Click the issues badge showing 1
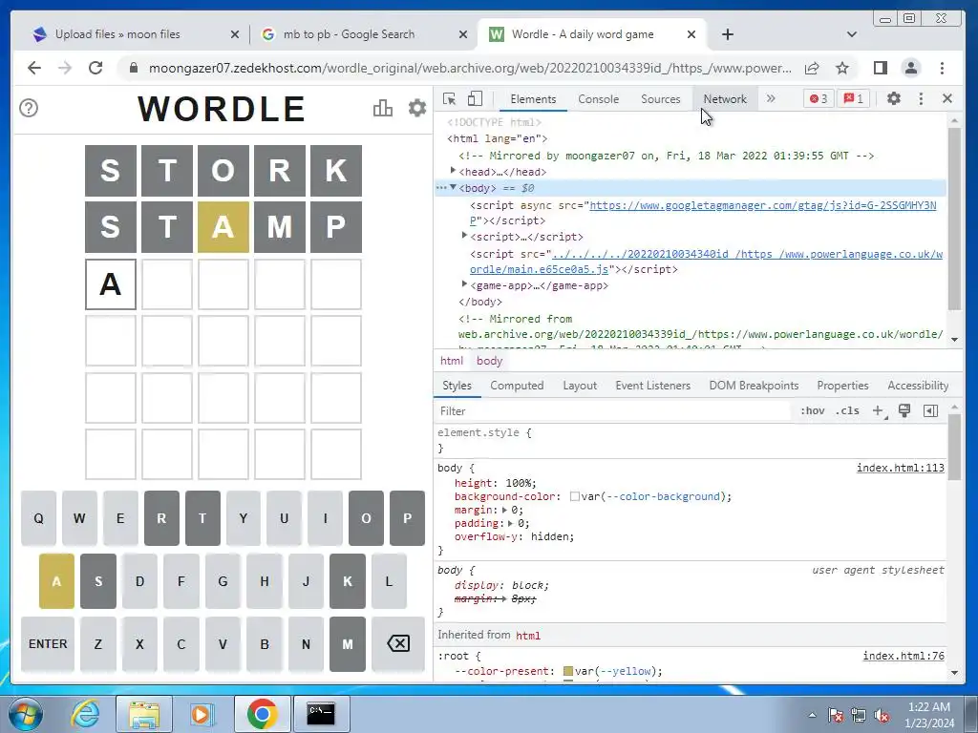This screenshot has height=733, width=978. (853, 98)
